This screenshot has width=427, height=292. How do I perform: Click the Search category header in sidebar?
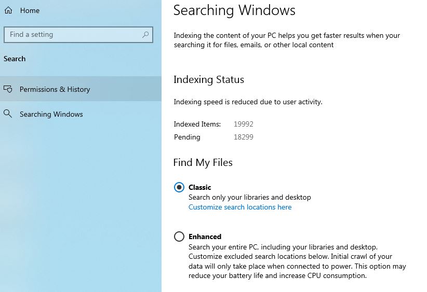click(x=15, y=59)
